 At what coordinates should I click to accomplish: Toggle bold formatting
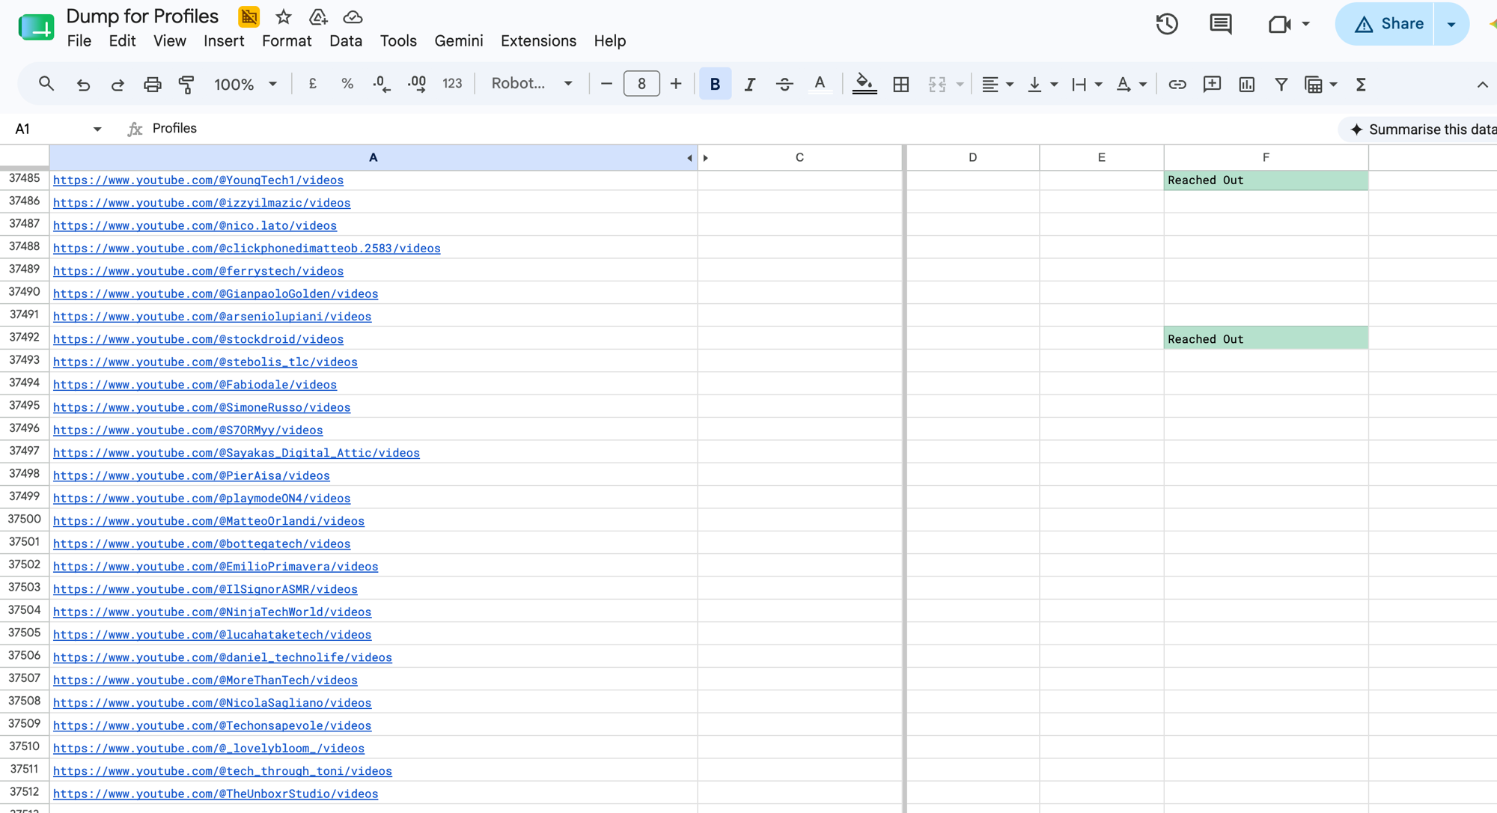(715, 84)
